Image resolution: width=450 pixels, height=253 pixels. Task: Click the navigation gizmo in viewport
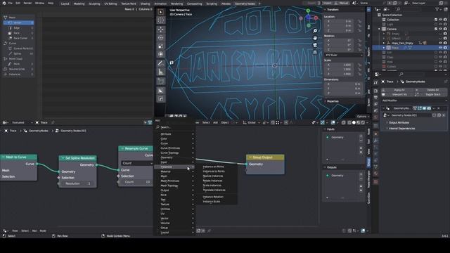(x=308, y=18)
